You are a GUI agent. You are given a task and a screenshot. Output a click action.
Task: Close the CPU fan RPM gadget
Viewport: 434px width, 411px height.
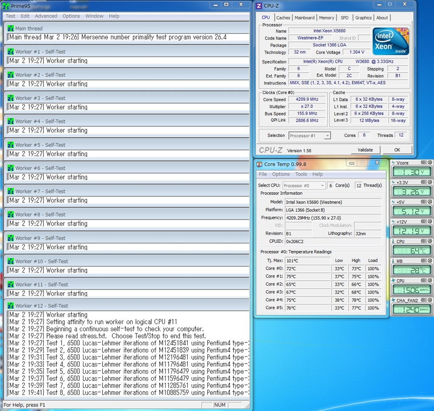click(429, 281)
